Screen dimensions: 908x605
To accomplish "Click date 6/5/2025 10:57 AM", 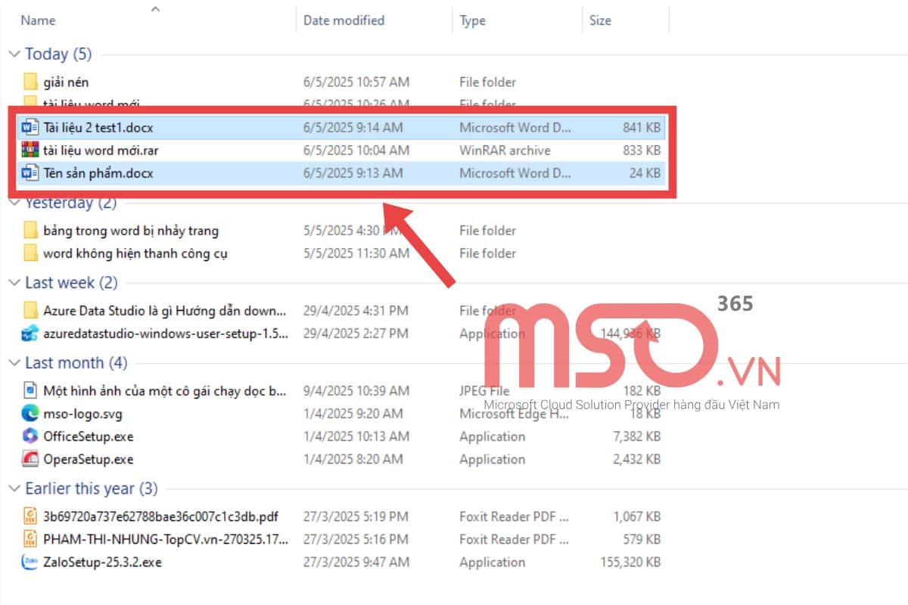I will (x=356, y=82).
